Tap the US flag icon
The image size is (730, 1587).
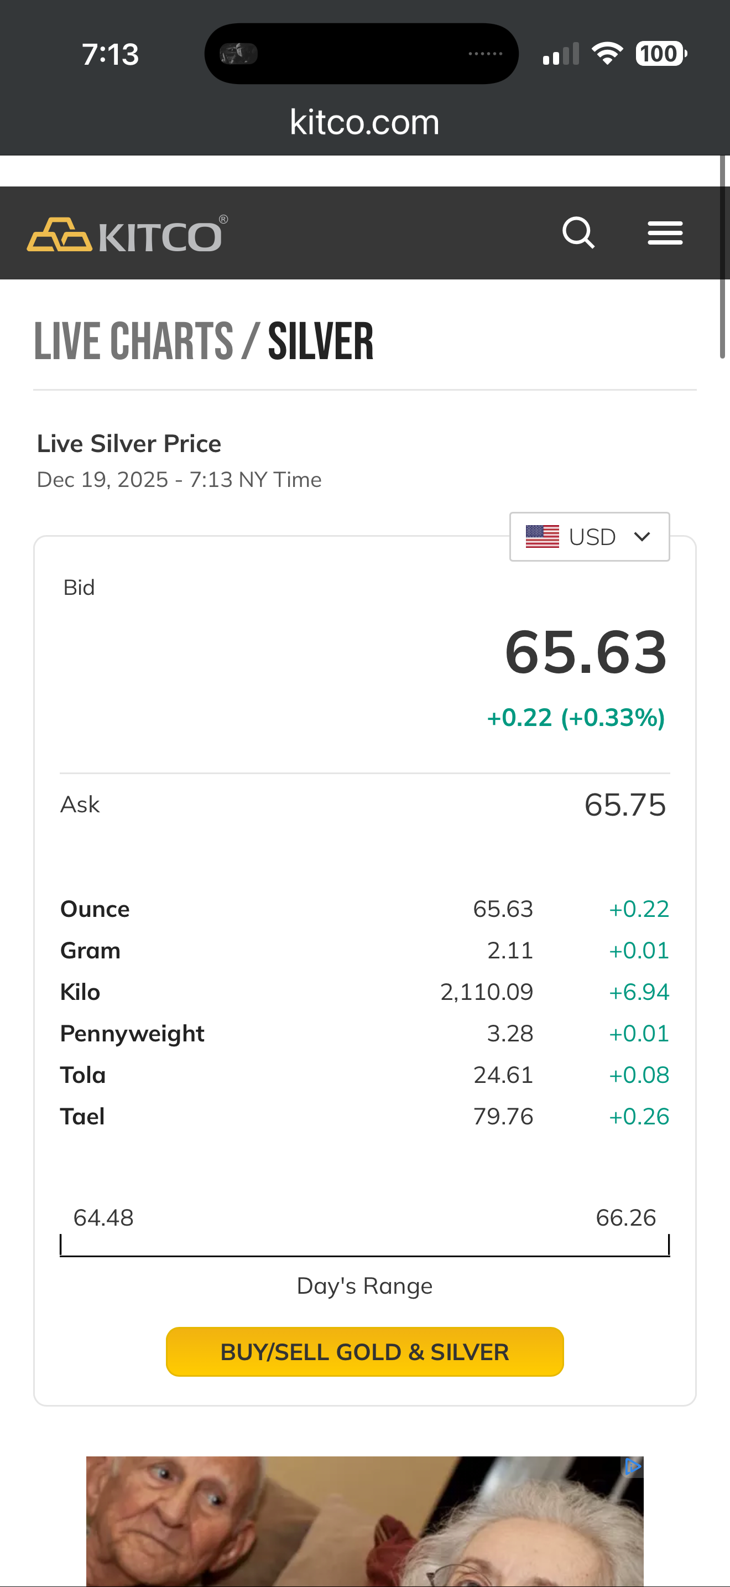click(x=541, y=537)
